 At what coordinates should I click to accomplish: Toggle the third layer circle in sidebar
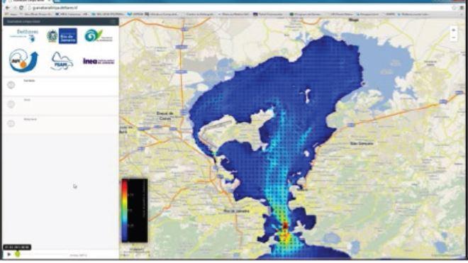coord(11,123)
